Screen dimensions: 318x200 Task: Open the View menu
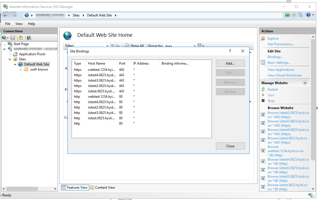[x=19, y=24]
